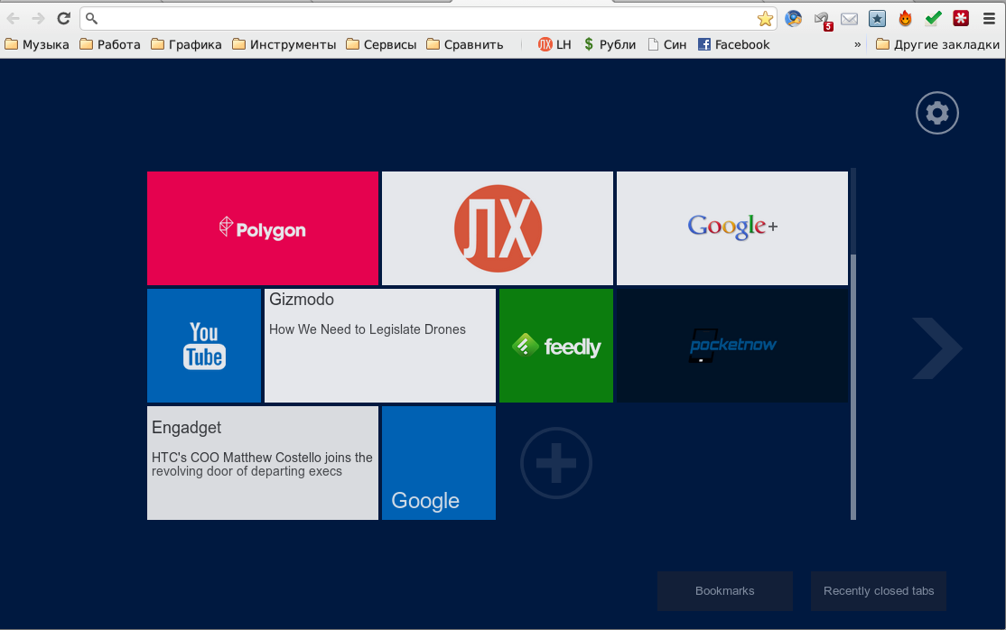The image size is (1006, 630).
Task: Click the add new tile plus icon
Action: click(556, 463)
